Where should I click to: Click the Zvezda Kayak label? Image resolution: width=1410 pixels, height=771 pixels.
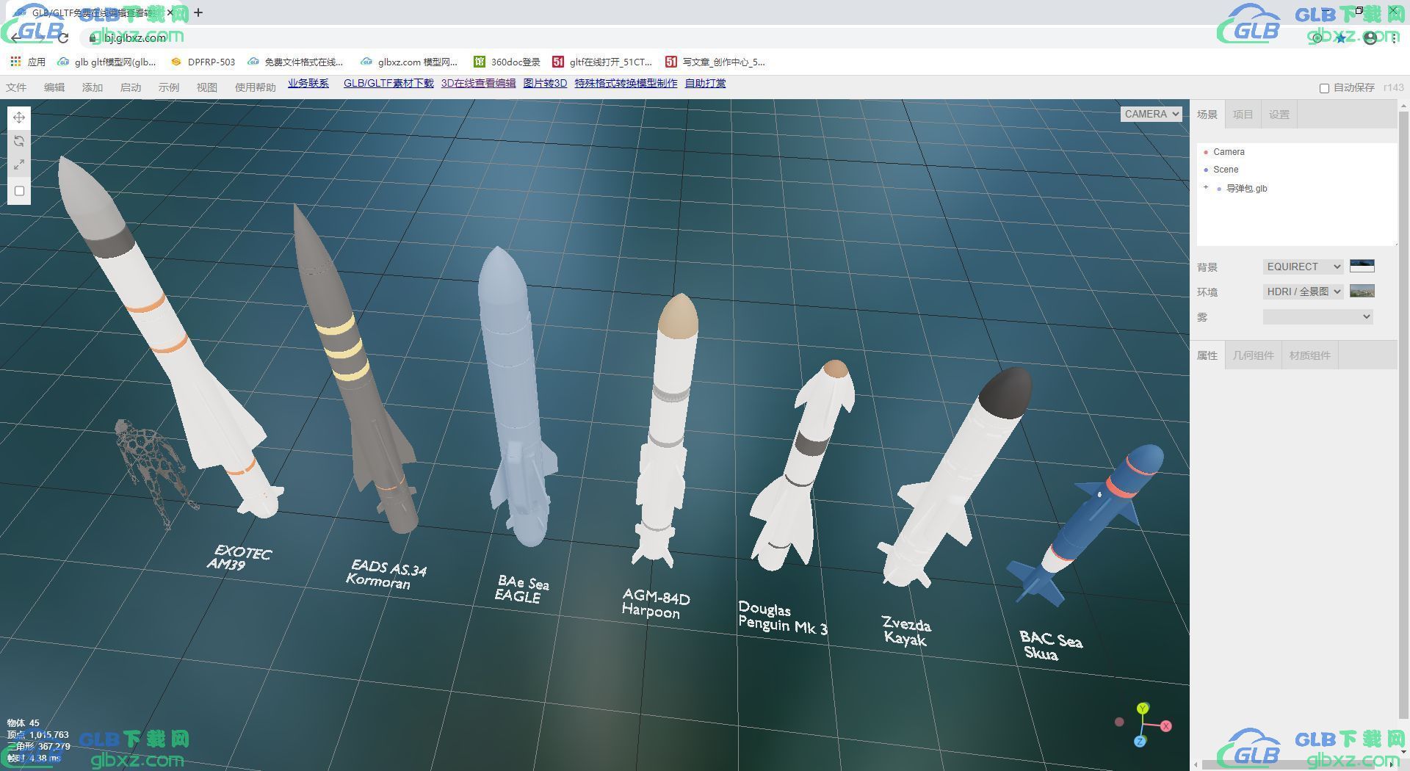906,631
